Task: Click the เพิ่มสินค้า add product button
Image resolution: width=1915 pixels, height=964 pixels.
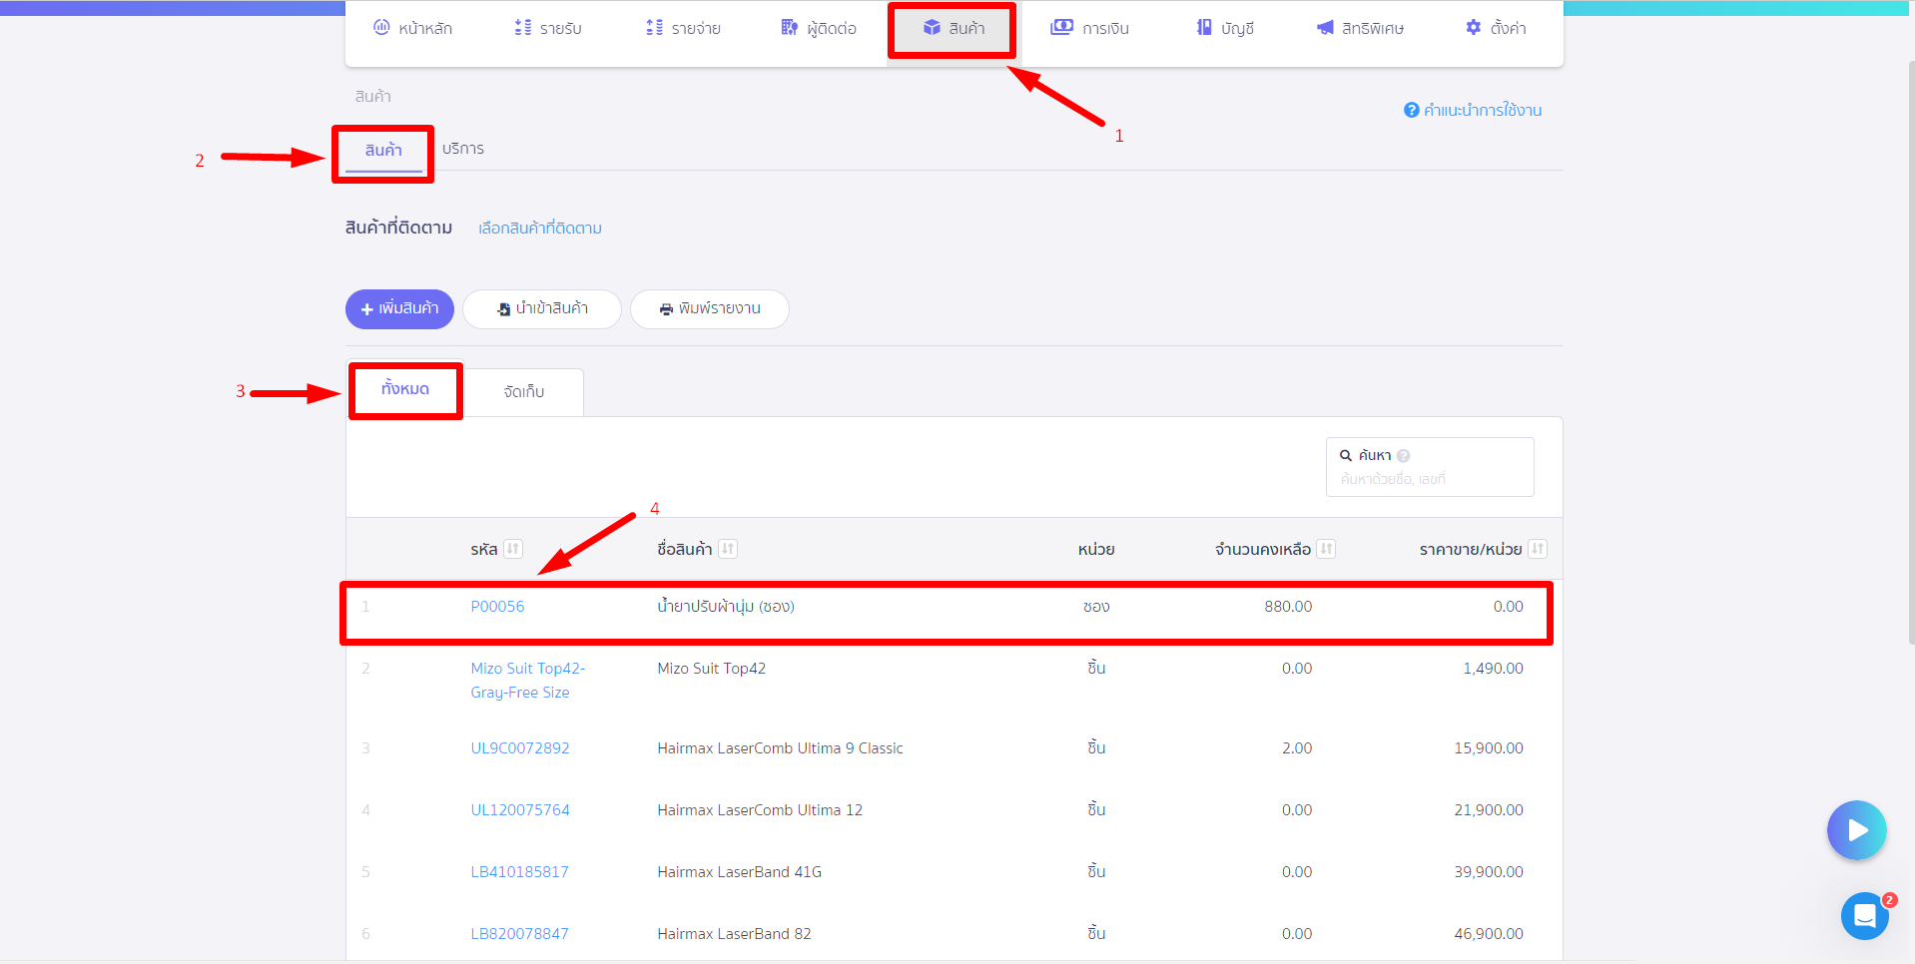Action: 399,309
